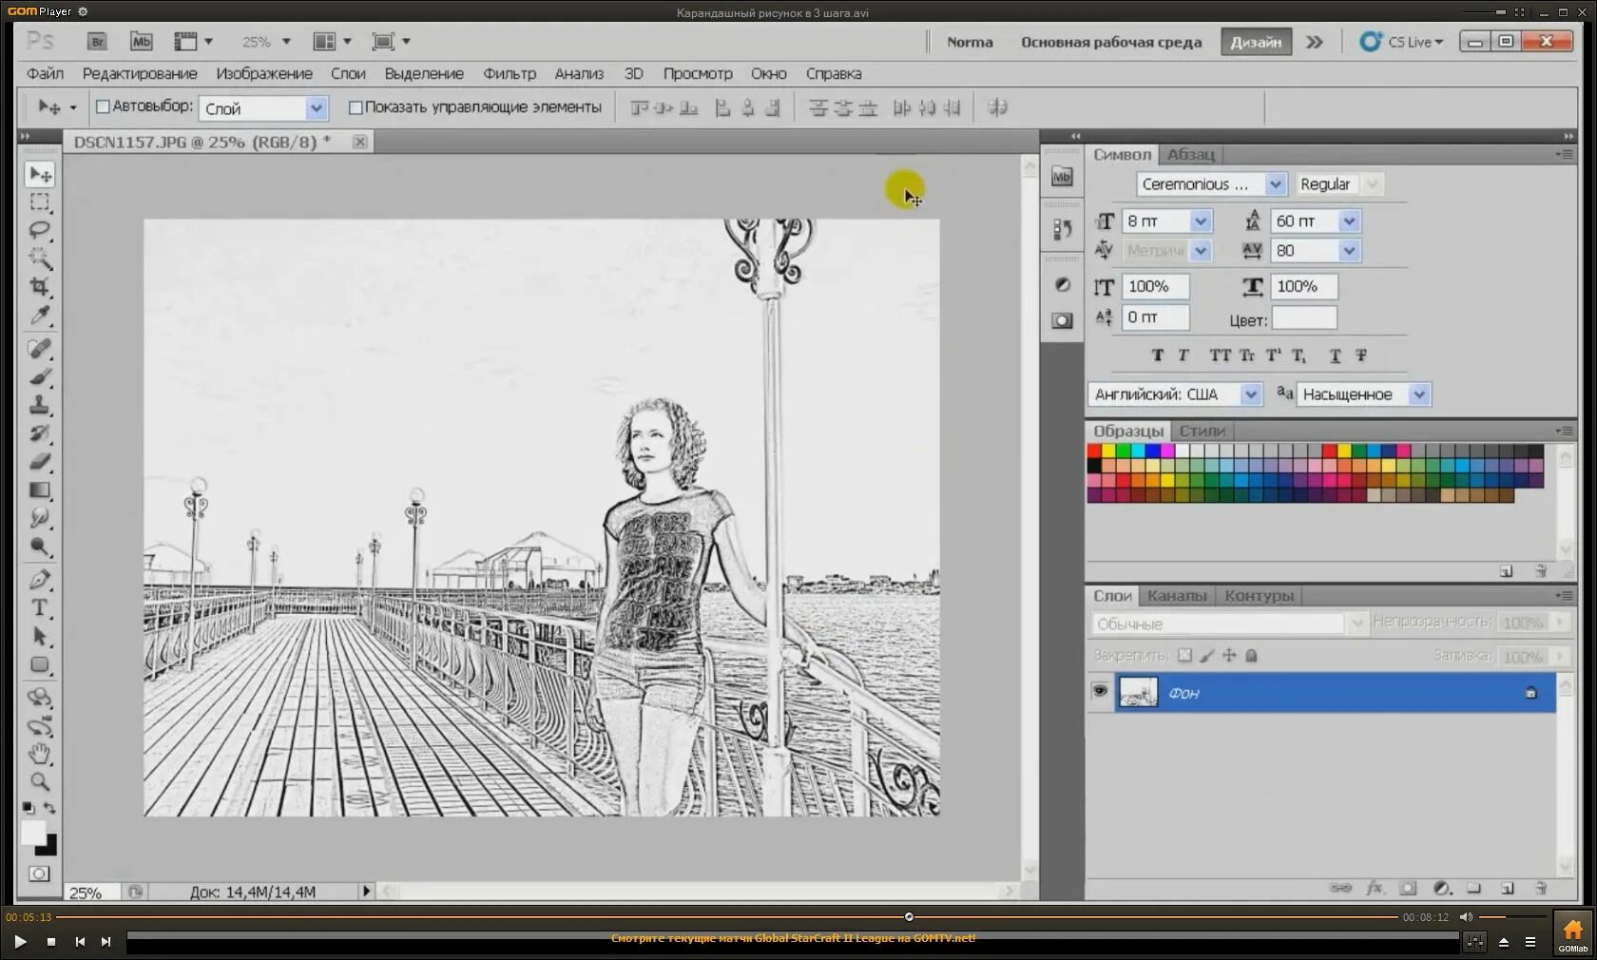
Task: Hide the Фон layer visibility eye
Action: click(1100, 691)
